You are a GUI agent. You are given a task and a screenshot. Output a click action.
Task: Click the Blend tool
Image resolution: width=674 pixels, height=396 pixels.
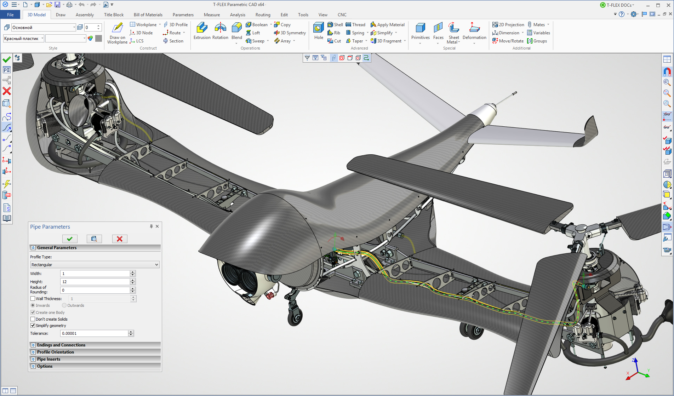[237, 31]
